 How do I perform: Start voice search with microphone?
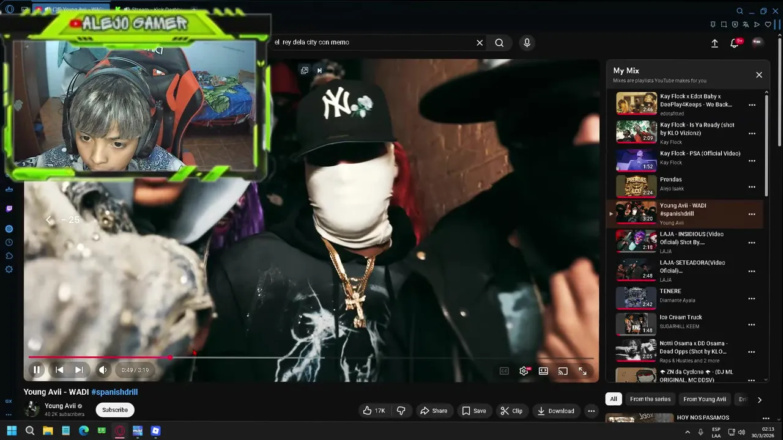pyautogui.click(x=527, y=43)
